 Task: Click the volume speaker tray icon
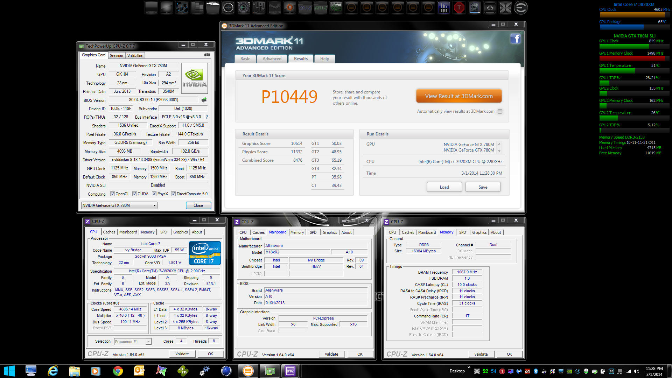636,371
